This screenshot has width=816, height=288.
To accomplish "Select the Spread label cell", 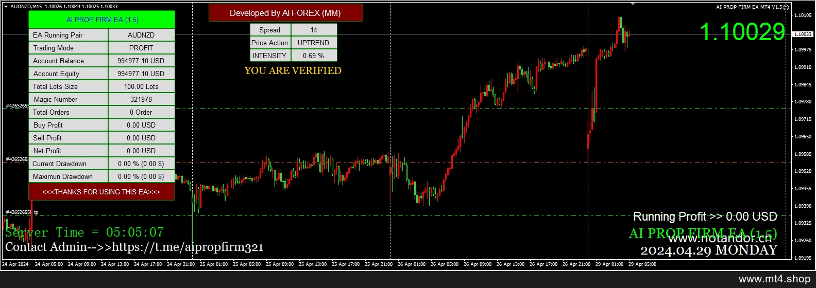I will [270, 30].
